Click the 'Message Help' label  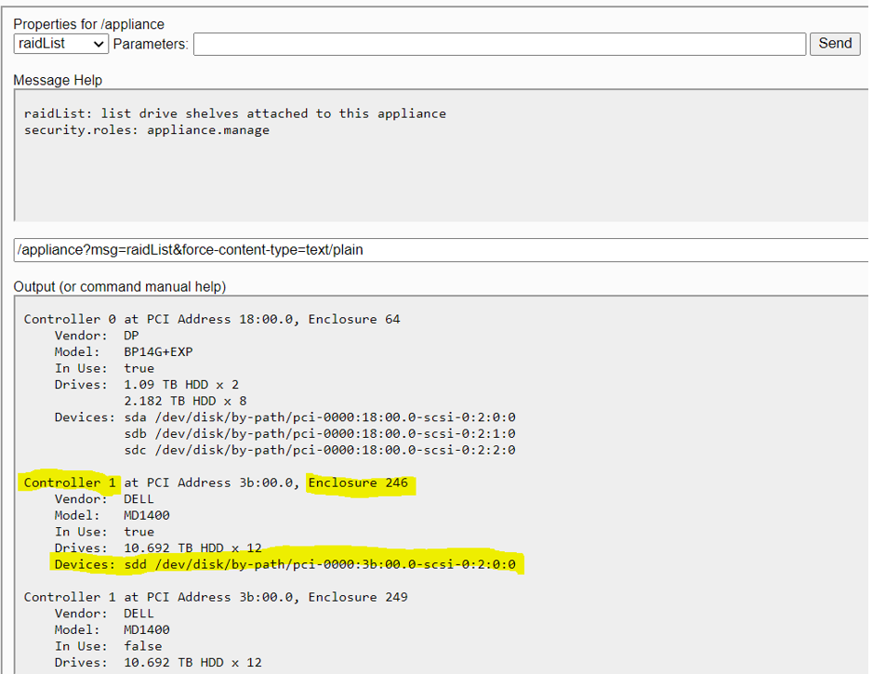coord(58,80)
